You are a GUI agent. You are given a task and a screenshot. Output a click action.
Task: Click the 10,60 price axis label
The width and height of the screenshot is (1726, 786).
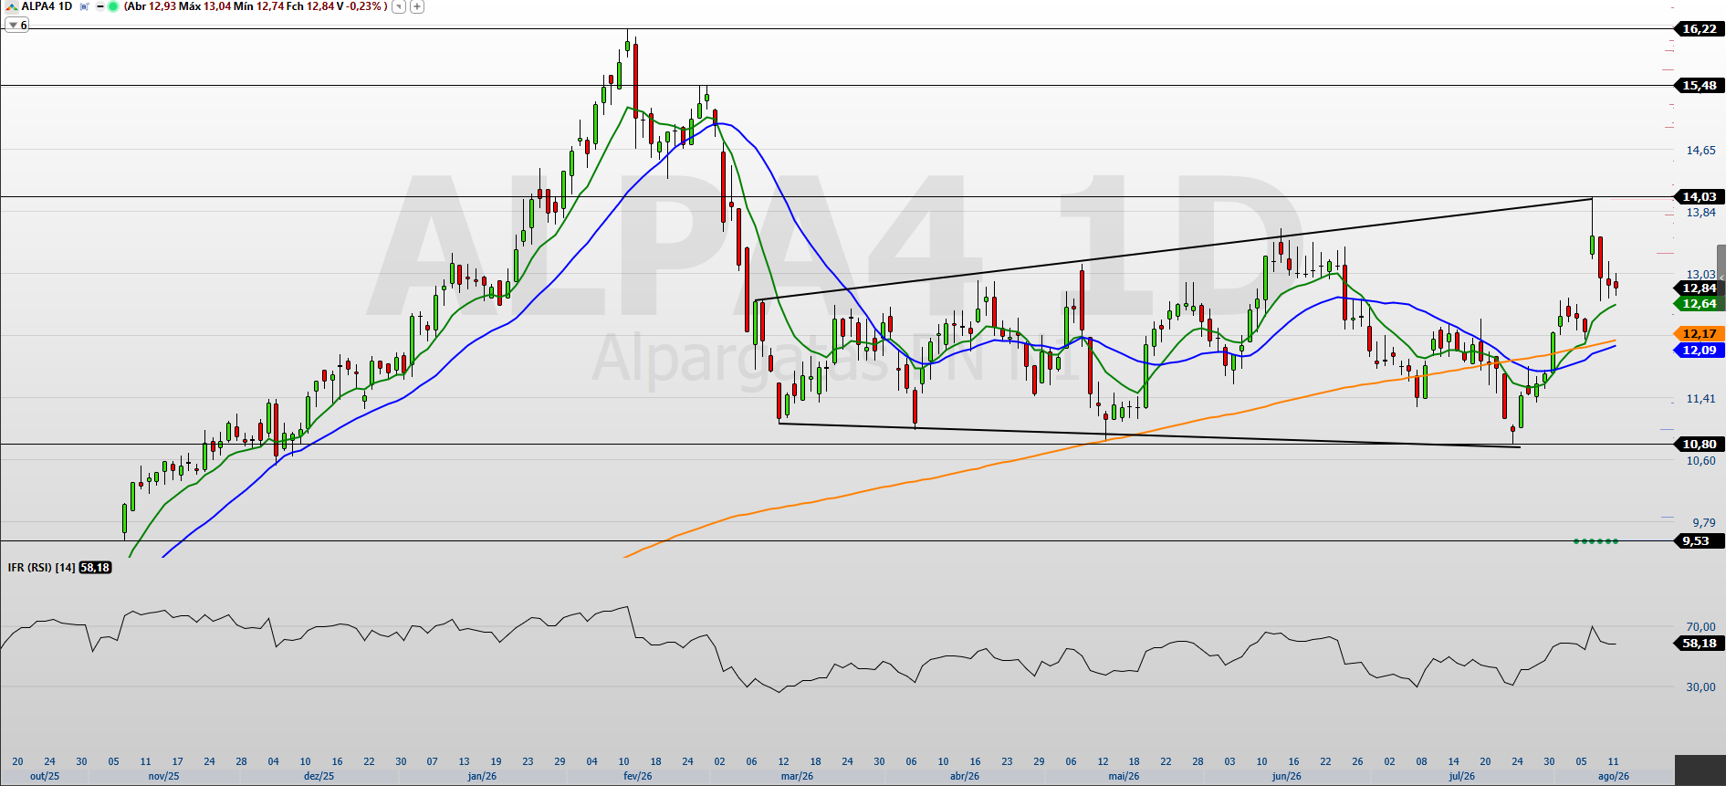coord(1700,460)
